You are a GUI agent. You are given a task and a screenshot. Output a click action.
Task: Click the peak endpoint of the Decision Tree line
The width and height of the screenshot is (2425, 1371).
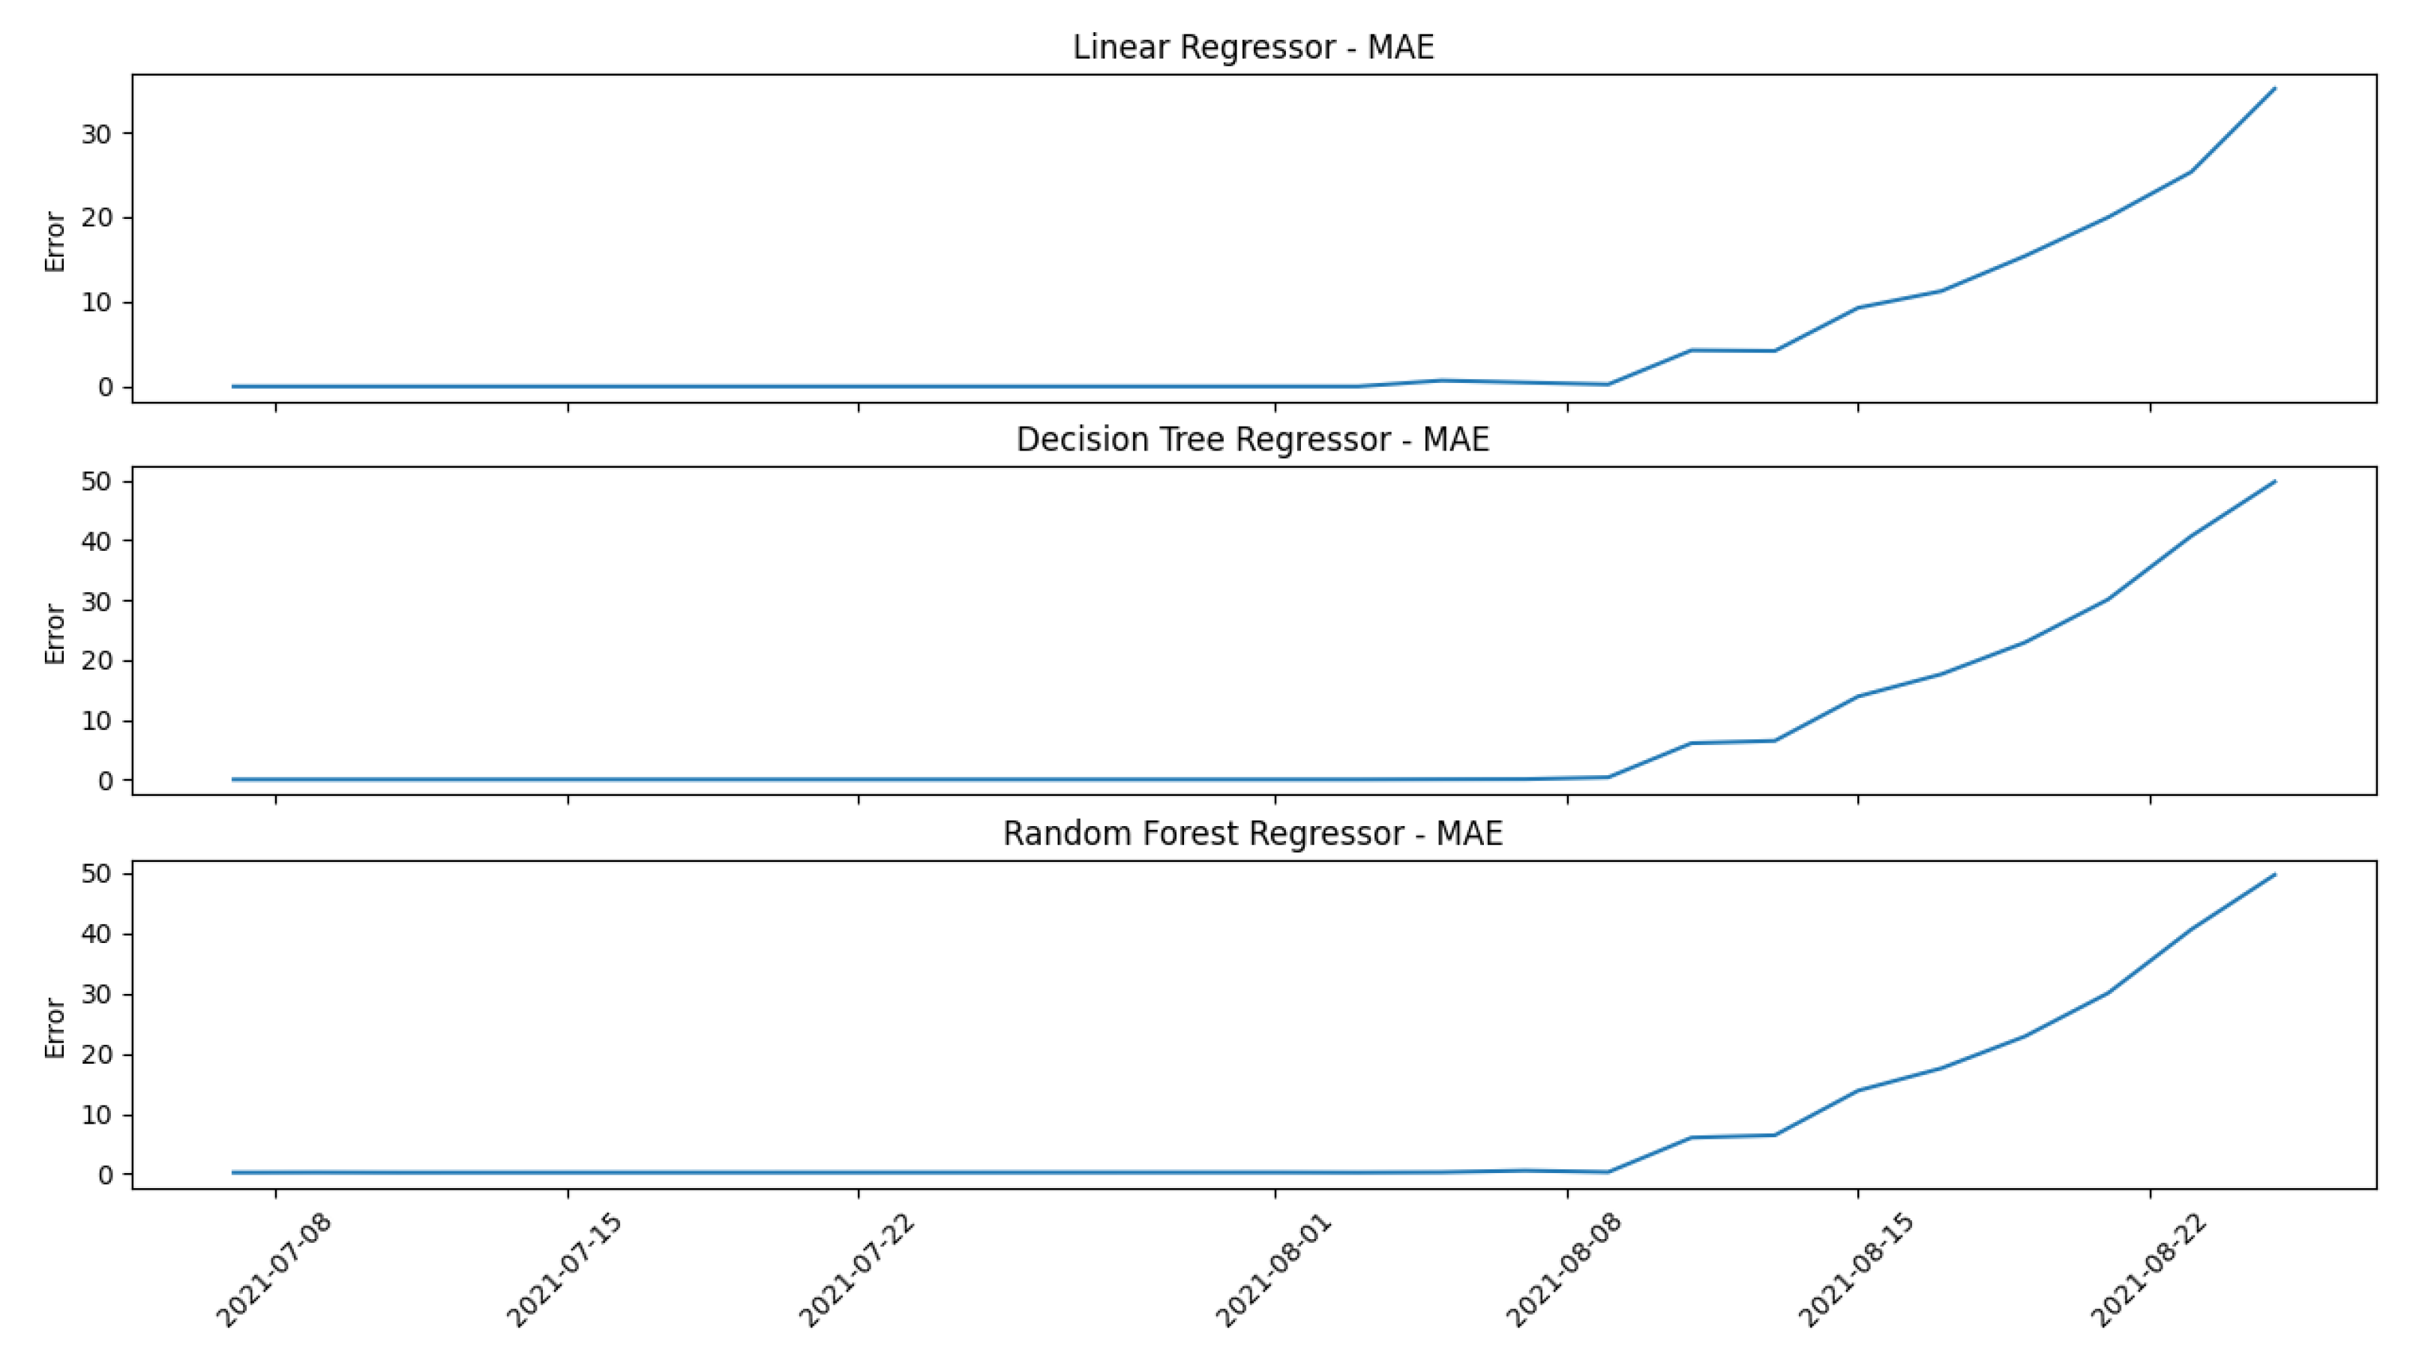point(2274,482)
